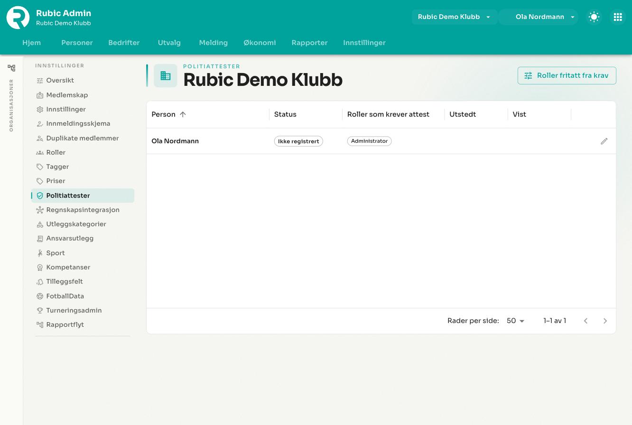This screenshot has width=632, height=425.
Task: Toggle the light/dark theme sun icon
Action: pyautogui.click(x=594, y=17)
